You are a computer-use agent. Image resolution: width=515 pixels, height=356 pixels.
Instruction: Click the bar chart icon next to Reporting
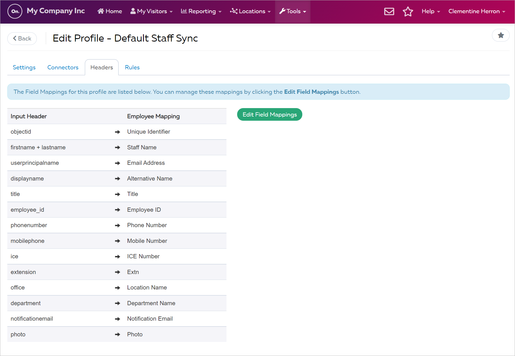[x=184, y=11]
